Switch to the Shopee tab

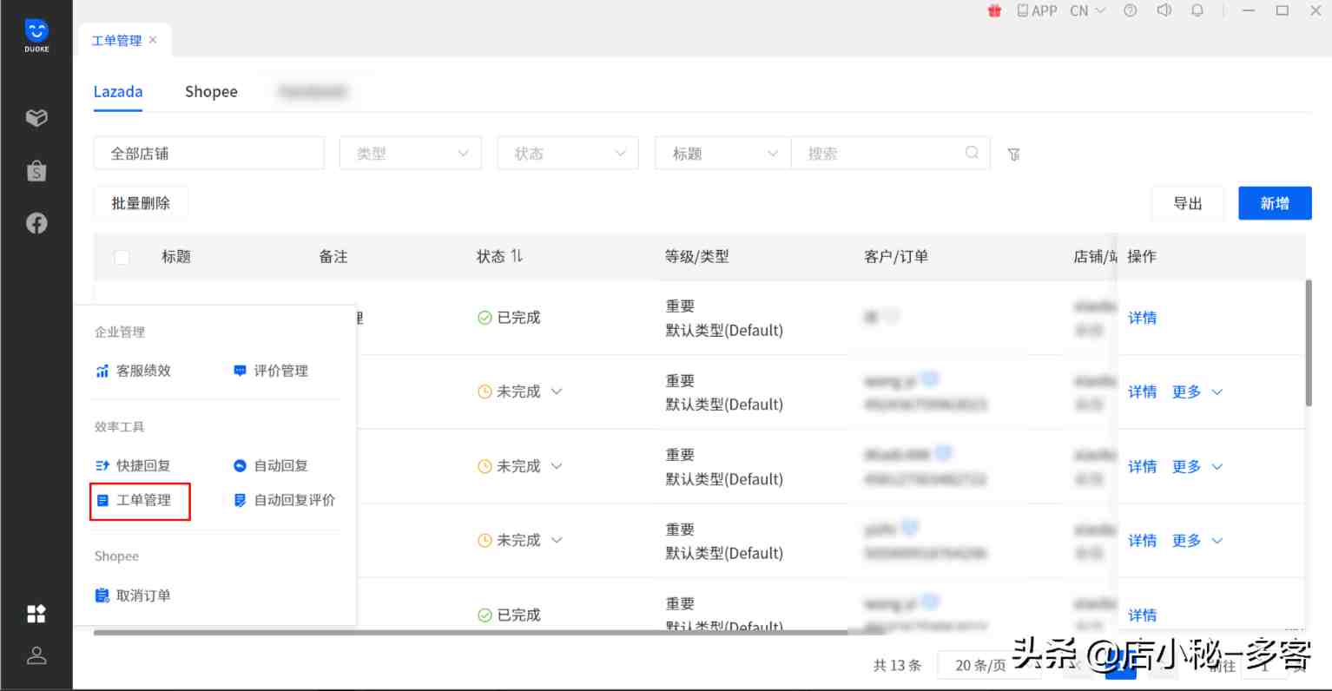point(211,92)
